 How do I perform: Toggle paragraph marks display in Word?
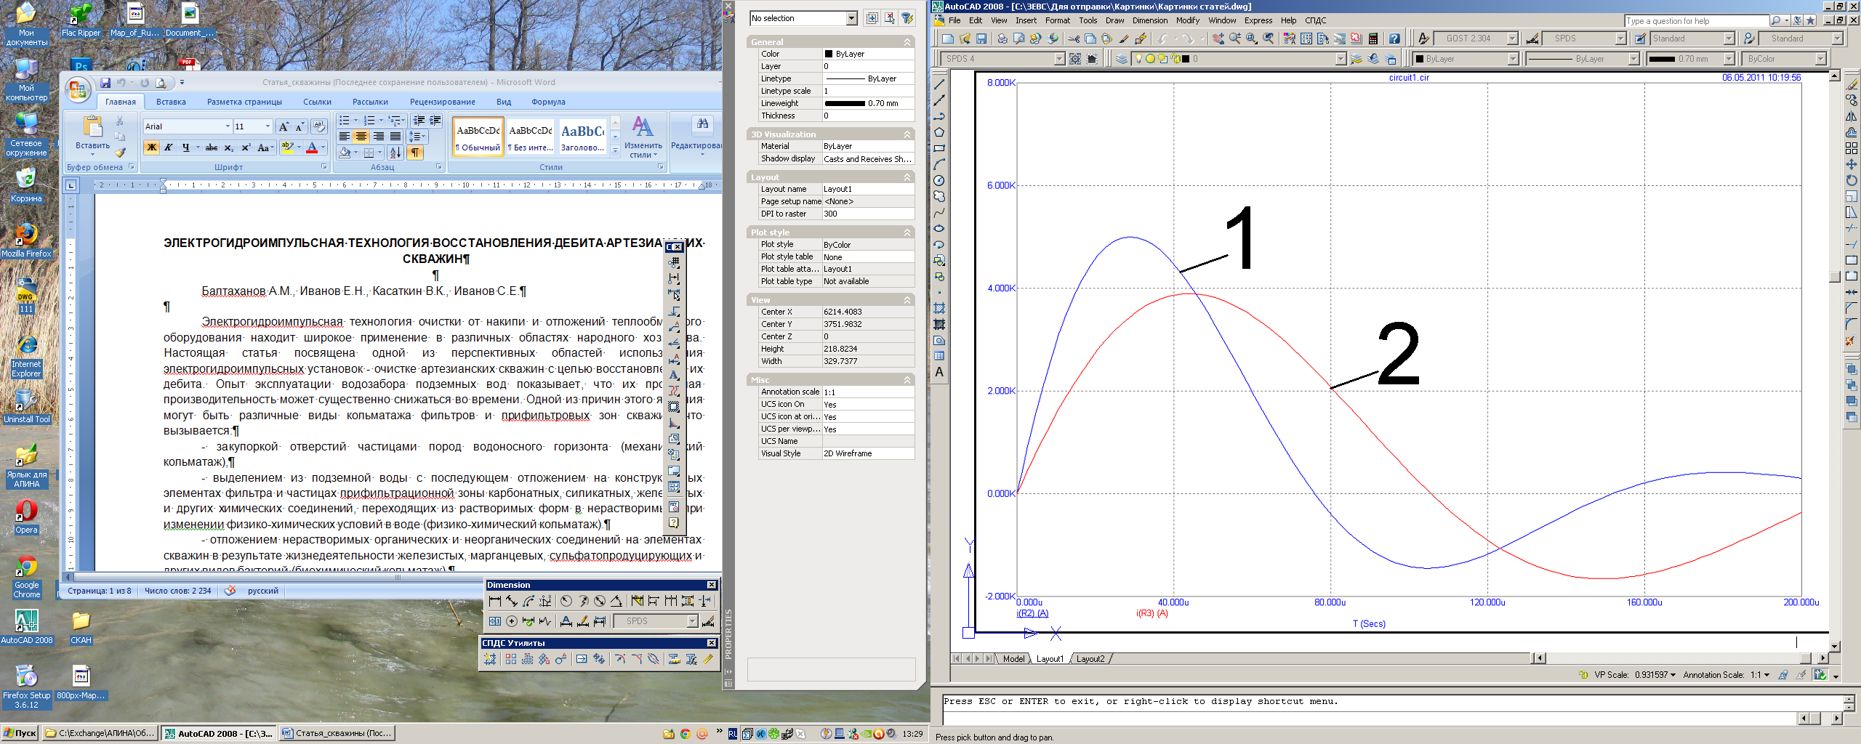coord(414,153)
